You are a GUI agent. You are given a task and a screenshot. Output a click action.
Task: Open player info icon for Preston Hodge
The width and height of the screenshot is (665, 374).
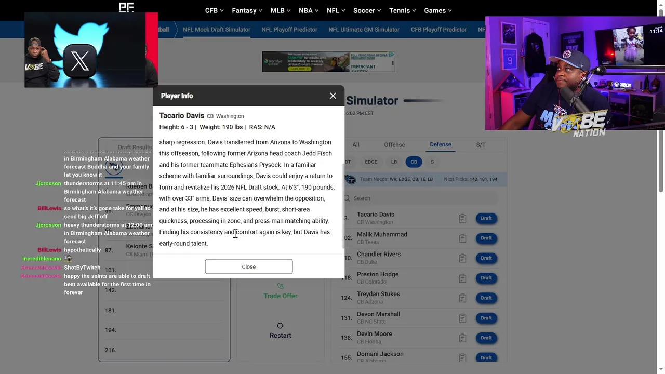[x=462, y=278]
